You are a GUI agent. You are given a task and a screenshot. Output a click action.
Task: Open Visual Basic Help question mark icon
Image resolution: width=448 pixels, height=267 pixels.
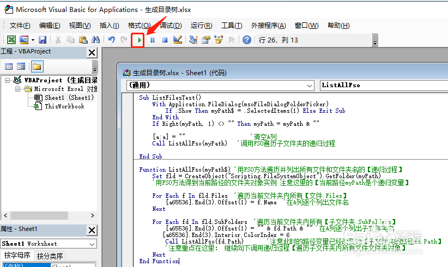[246, 40]
